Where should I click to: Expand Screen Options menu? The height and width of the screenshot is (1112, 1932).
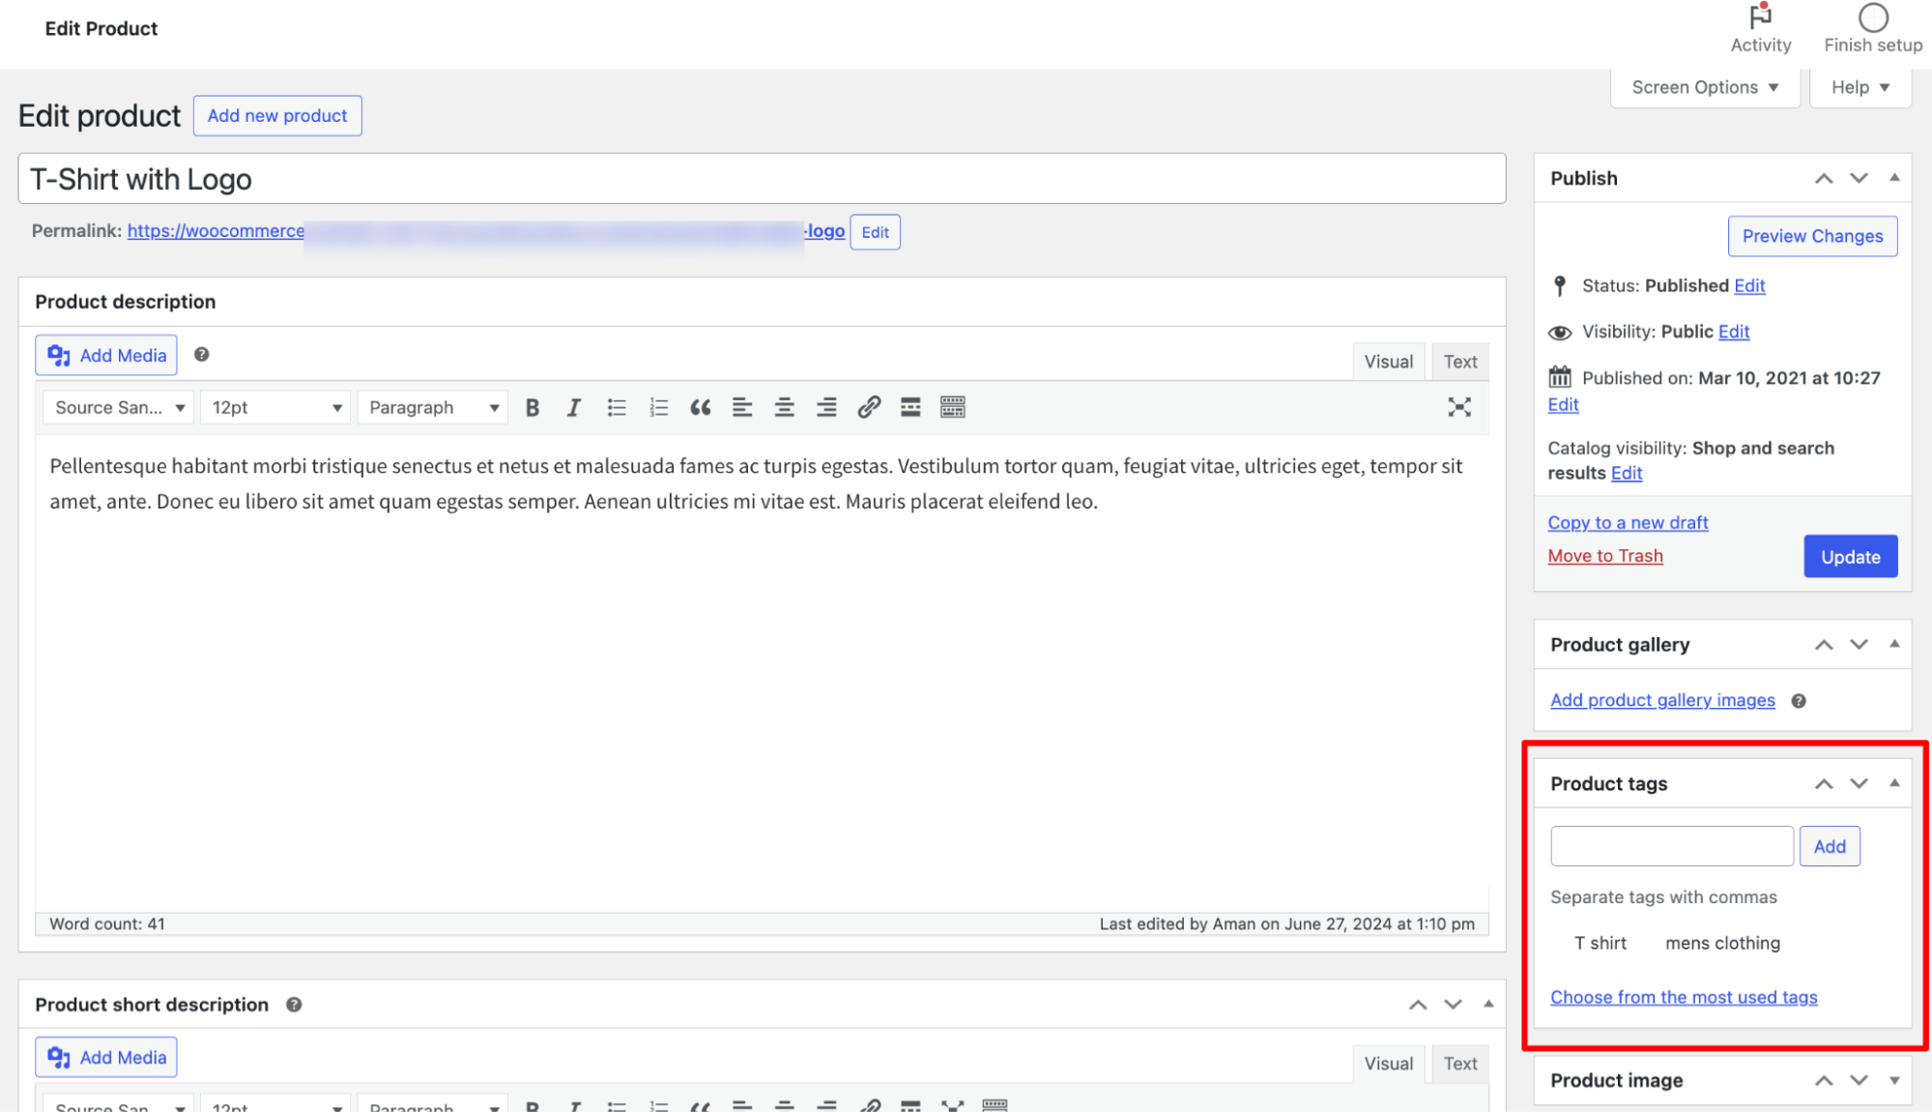point(1705,88)
